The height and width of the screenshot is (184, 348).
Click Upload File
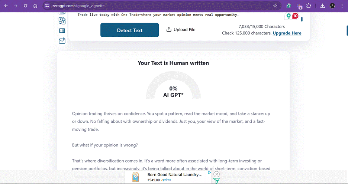click(181, 29)
